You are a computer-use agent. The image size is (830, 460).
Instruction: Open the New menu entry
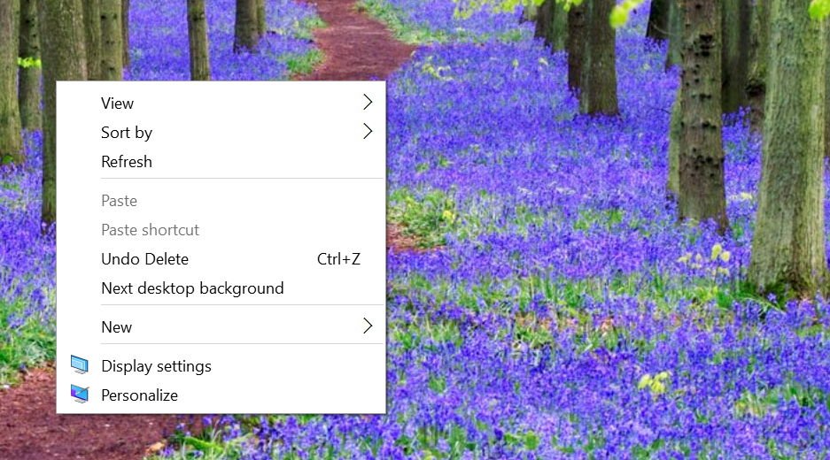point(116,327)
